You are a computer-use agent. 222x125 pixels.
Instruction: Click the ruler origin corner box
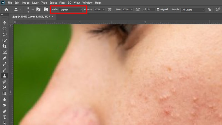click(11, 22)
